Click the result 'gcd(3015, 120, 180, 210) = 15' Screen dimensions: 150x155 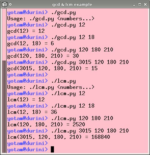click(x=52, y=68)
